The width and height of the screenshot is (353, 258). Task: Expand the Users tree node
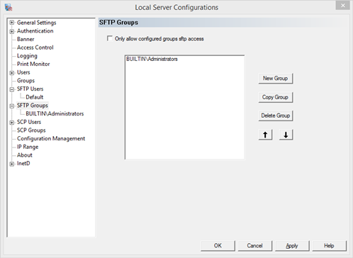(x=12, y=73)
